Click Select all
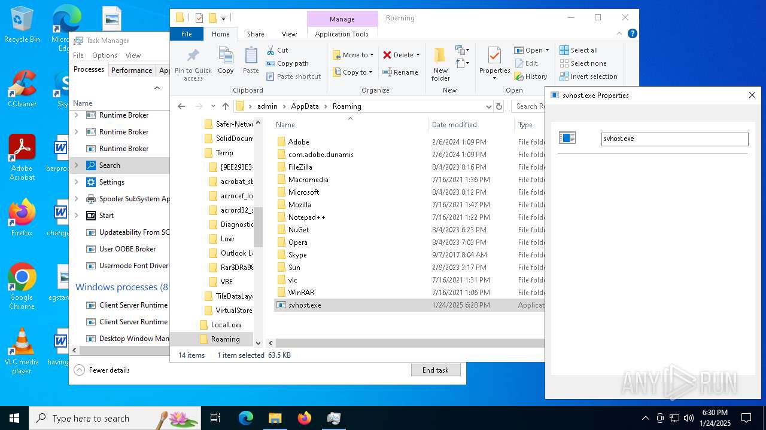The image size is (766, 430). click(x=579, y=50)
